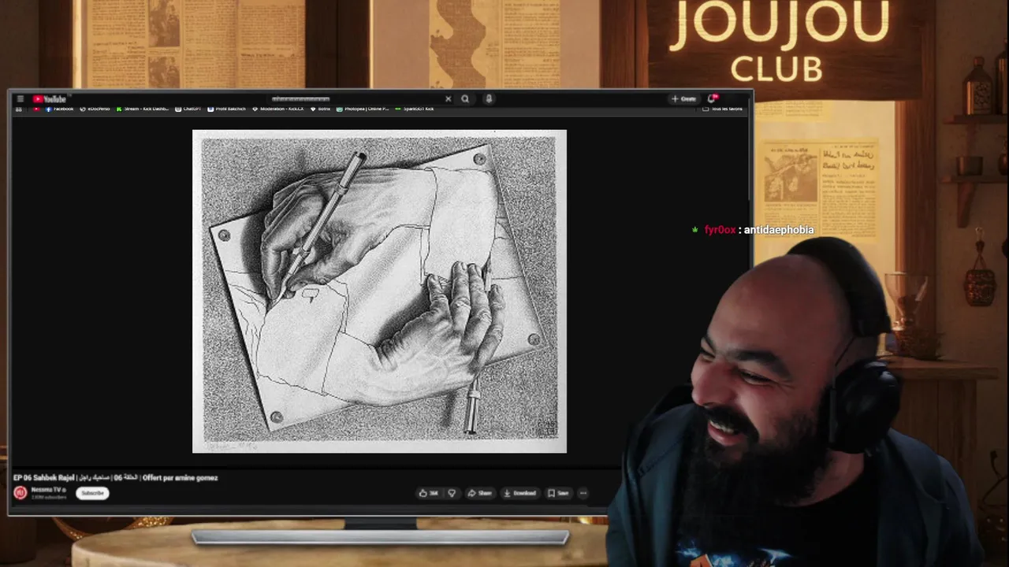Open the Nessma TV channel avatar
The height and width of the screenshot is (567, 1009).
(x=20, y=493)
